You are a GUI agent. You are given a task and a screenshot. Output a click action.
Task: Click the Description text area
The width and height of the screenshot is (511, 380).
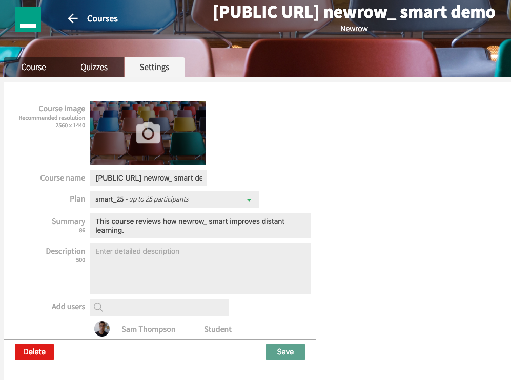[x=200, y=268]
